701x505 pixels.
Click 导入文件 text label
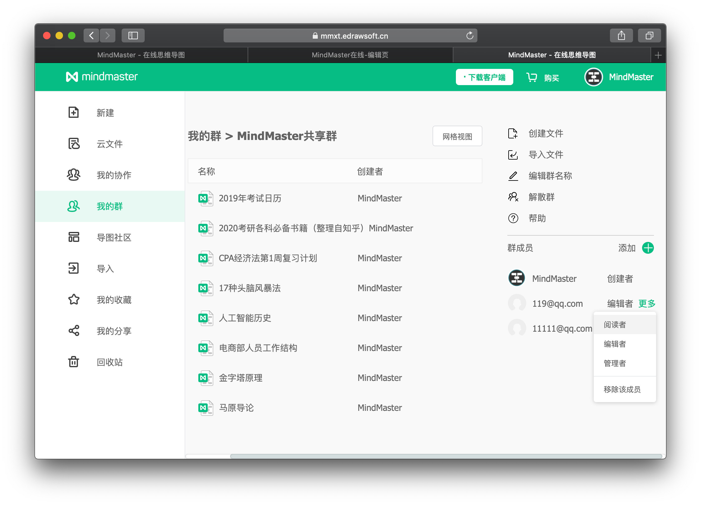tap(546, 155)
